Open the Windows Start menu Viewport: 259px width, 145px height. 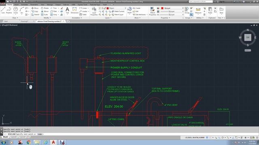[x=4, y=142]
